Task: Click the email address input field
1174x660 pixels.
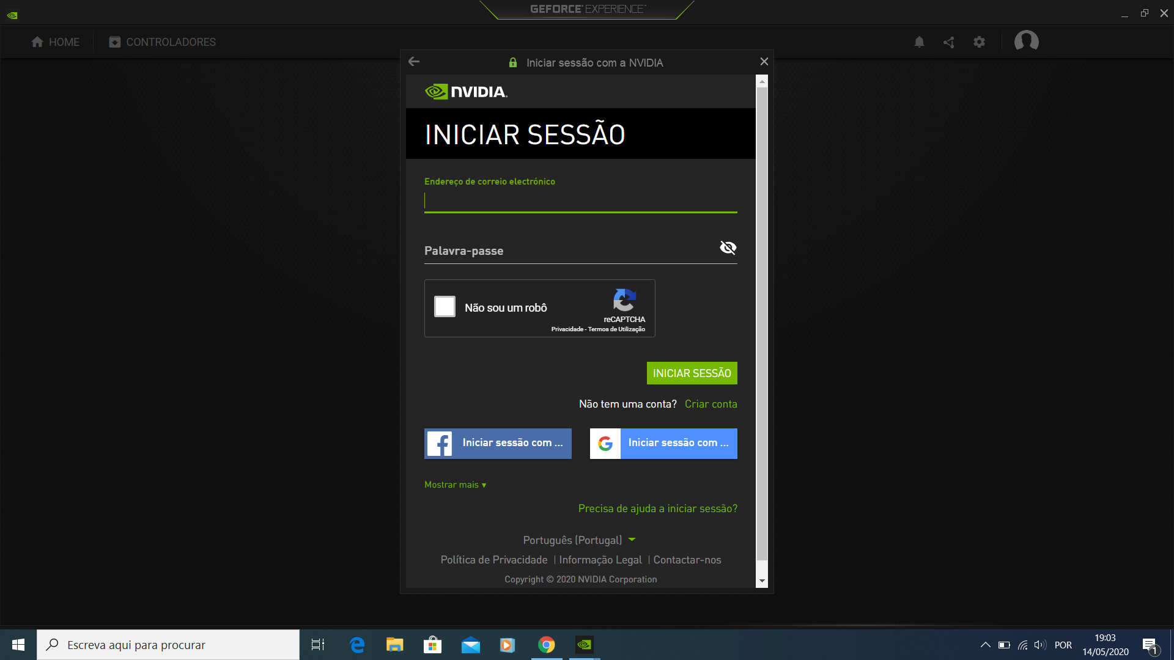Action: tap(580, 201)
